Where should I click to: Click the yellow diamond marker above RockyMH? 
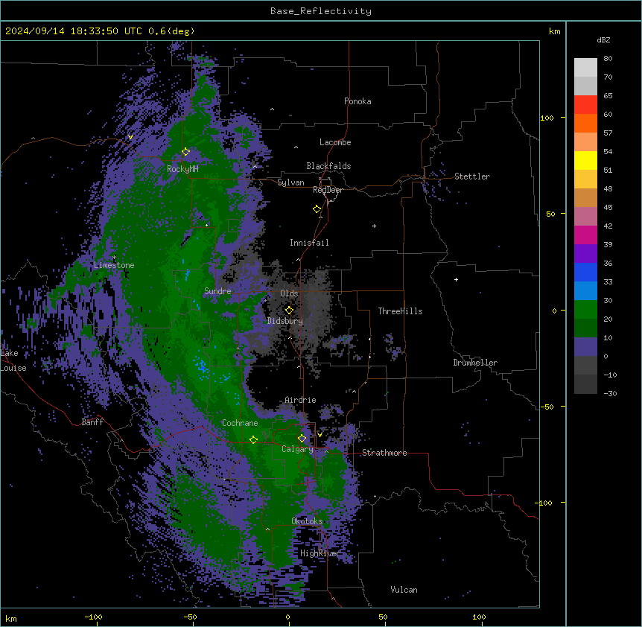[185, 152]
